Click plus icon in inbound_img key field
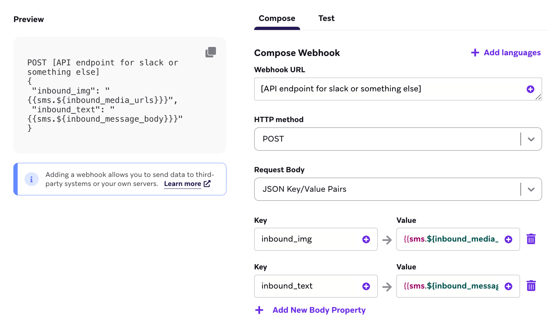 (x=366, y=239)
